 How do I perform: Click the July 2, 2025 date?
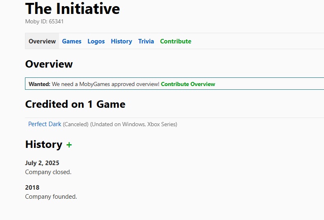(x=42, y=163)
